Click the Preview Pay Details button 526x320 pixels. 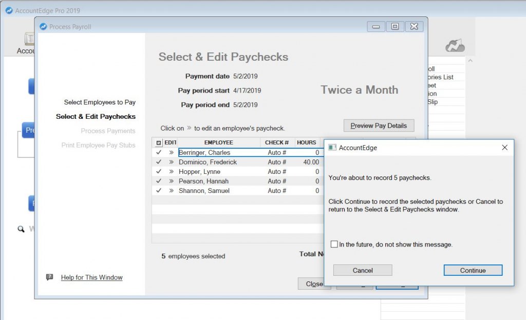379,125
